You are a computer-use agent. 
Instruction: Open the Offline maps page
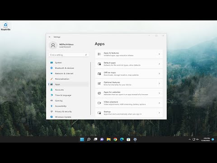pos(129,74)
